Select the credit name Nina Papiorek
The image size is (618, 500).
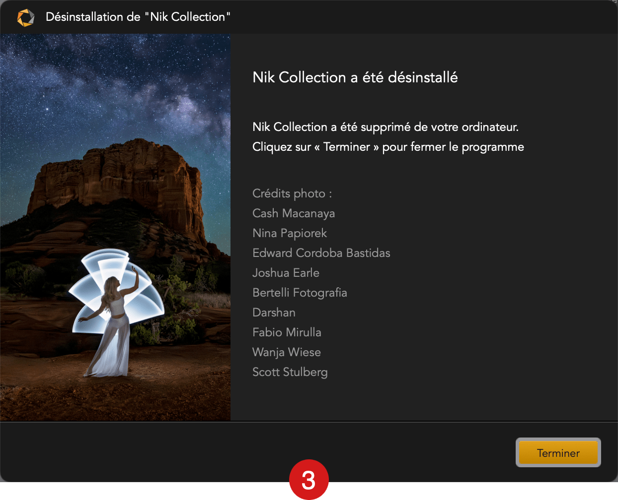tap(290, 233)
